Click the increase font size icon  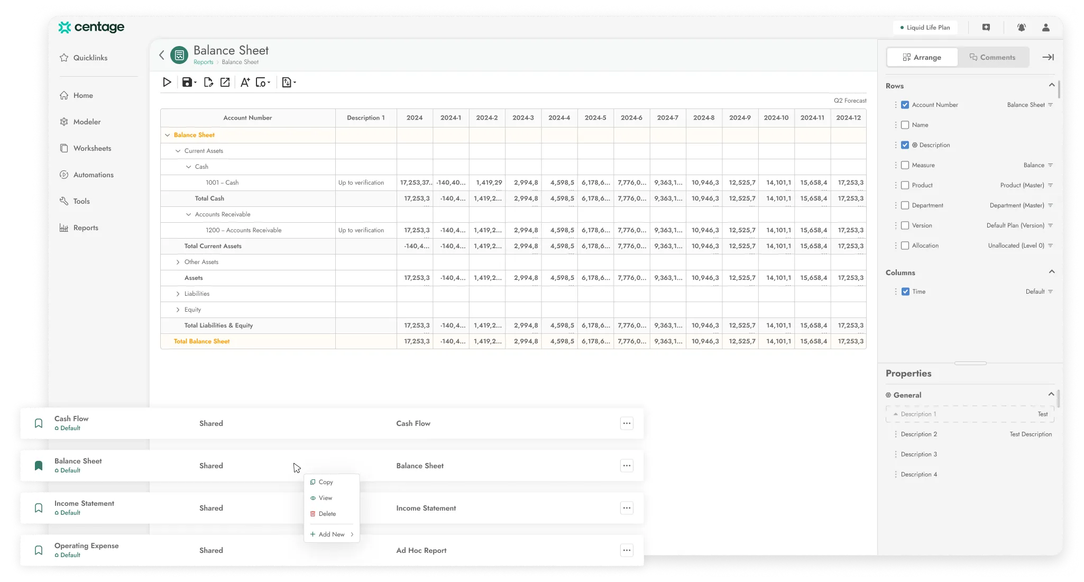pyautogui.click(x=245, y=82)
